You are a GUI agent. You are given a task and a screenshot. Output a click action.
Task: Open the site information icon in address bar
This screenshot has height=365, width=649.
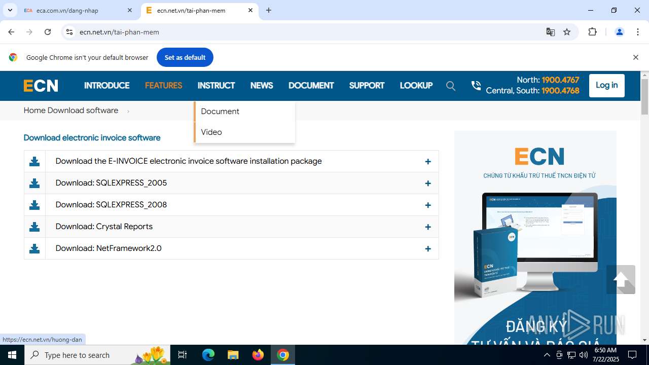point(69,32)
